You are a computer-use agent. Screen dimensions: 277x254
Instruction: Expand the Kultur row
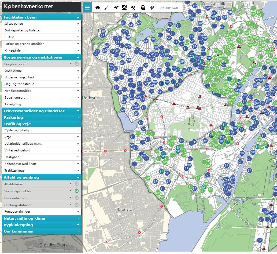tap(42, 37)
